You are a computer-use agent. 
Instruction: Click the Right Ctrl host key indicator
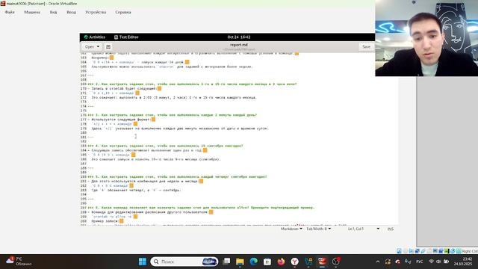click(x=470, y=251)
